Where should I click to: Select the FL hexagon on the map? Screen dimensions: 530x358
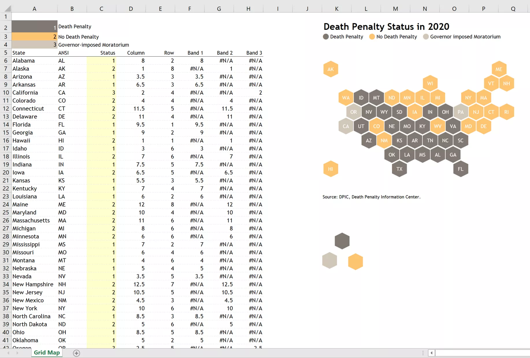[460, 169]
